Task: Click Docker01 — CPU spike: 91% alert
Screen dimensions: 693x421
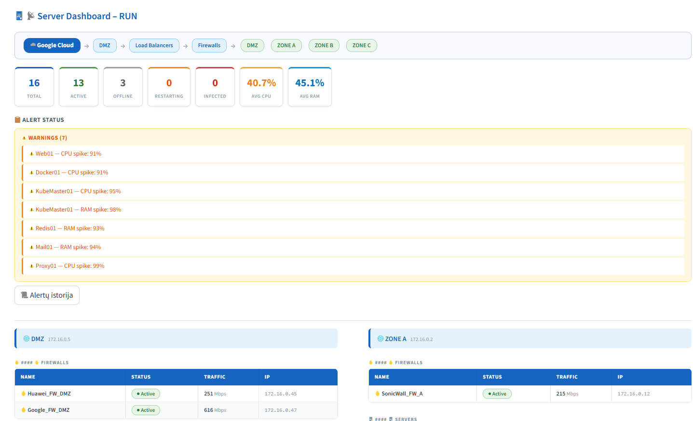Action: [x=353, y=172]
